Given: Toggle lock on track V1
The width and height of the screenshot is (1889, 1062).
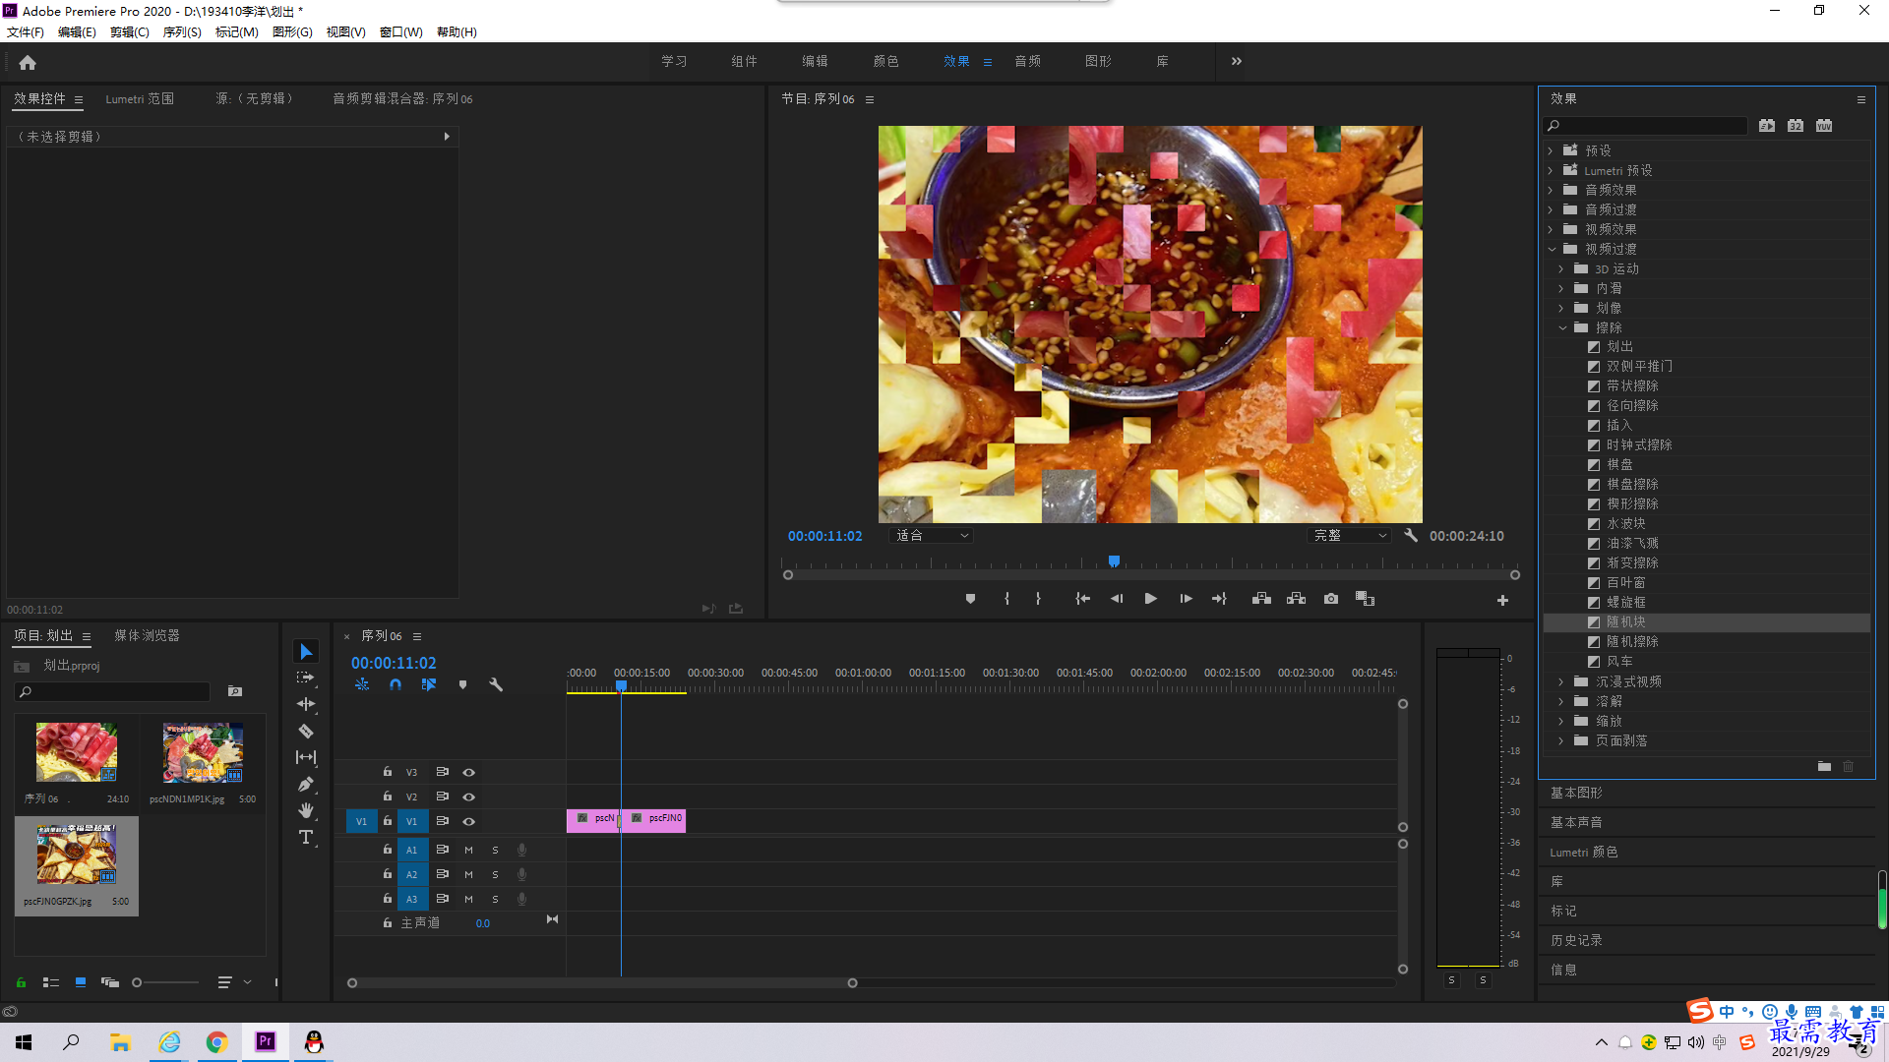Looking at the screenshot, I should [x=388, y=821].
